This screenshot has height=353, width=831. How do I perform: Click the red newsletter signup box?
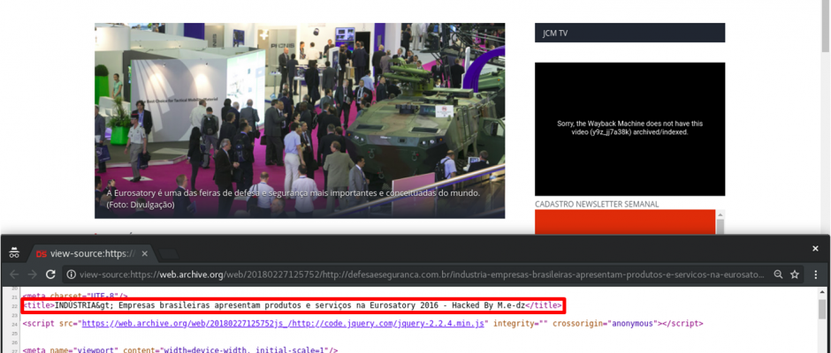(x=625, y=222)
